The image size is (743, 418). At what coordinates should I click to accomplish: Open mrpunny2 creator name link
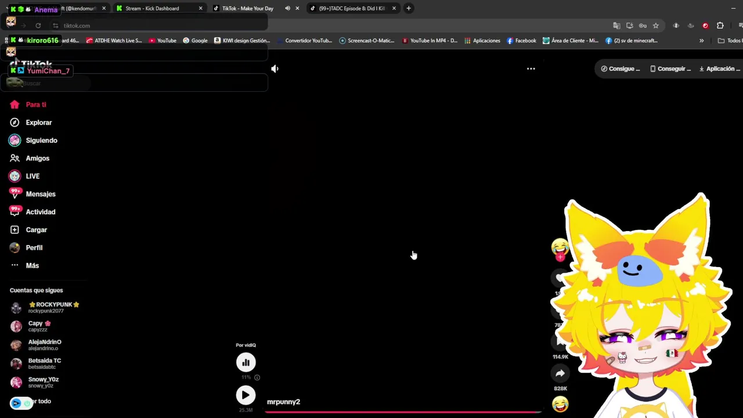[283, 402]
